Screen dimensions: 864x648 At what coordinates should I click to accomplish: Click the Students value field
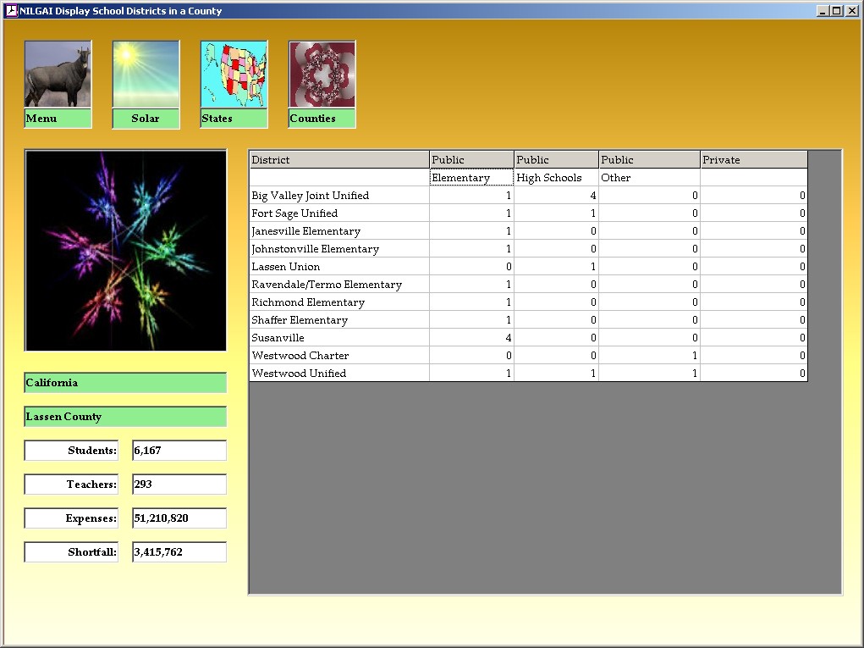pyautogui.click(x=179, y=451)
